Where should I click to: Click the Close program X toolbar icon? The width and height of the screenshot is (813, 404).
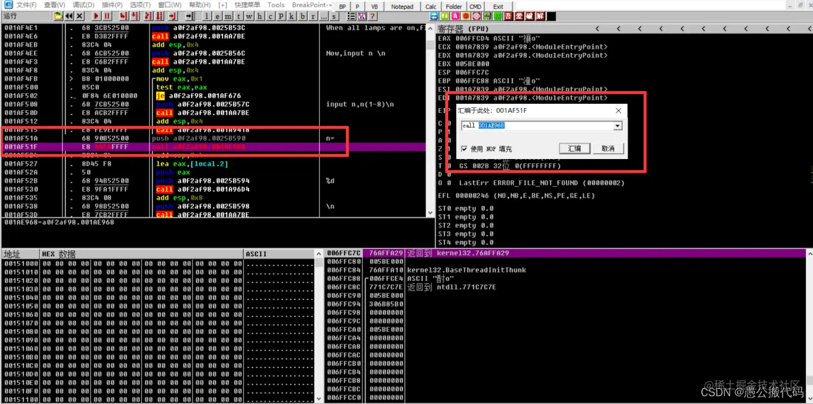79,16
